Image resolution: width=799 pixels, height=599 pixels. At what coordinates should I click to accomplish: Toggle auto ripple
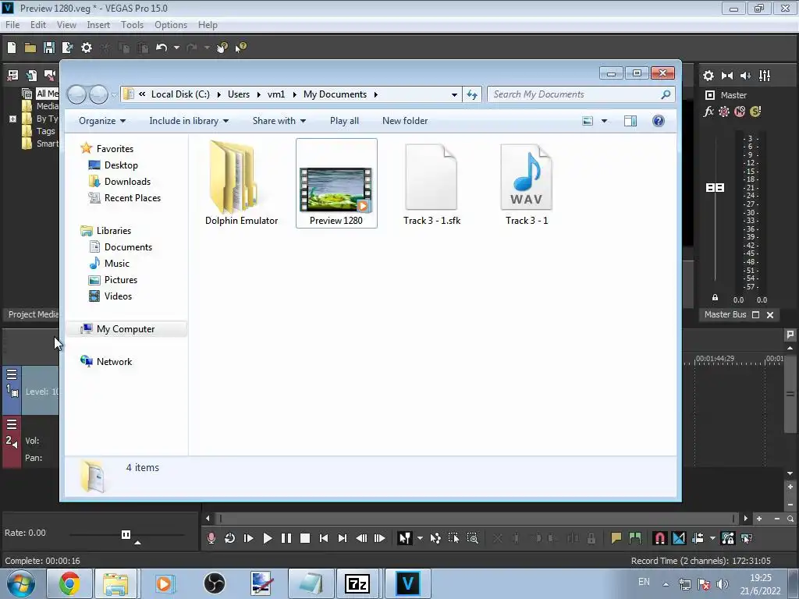[x=698, y=538]
